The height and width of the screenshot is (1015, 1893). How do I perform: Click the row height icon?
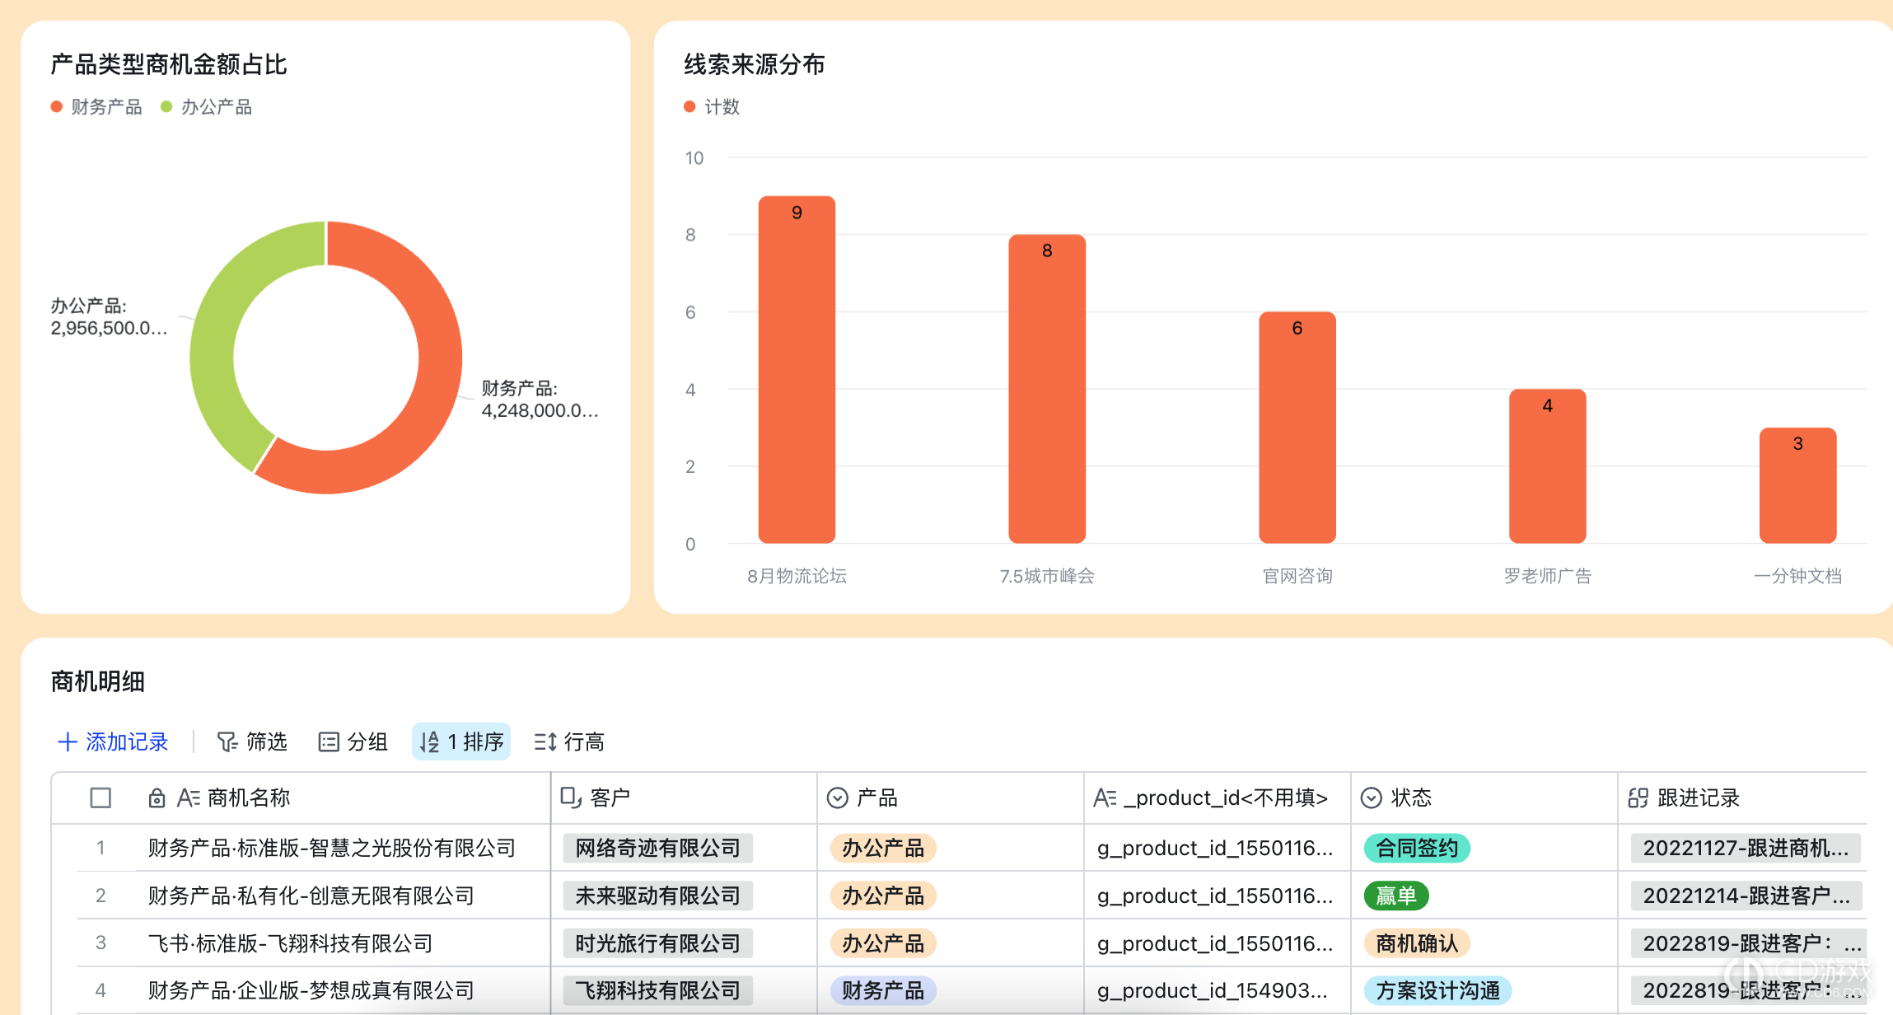pyautogui.click(x=545, y=742)
